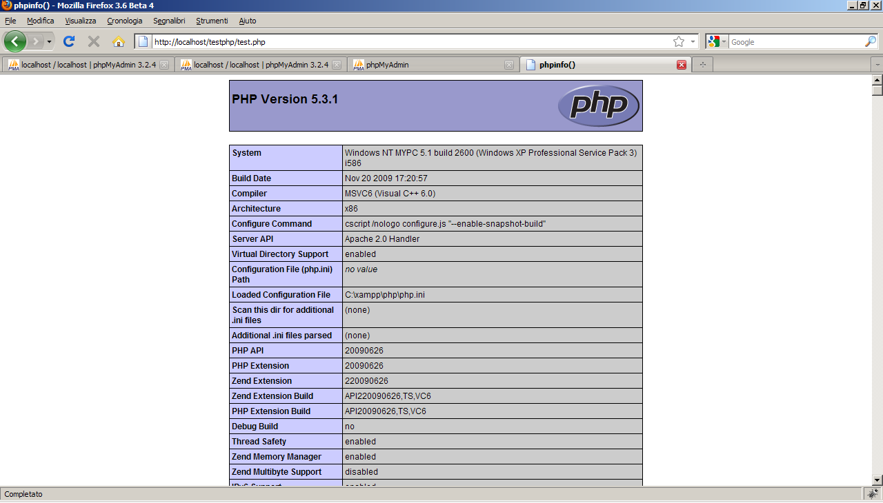This screenshot has height=503, width=883.
Task: Click the PHP API value 20090626
Action: pyautogui.click(x=364, y=351)
